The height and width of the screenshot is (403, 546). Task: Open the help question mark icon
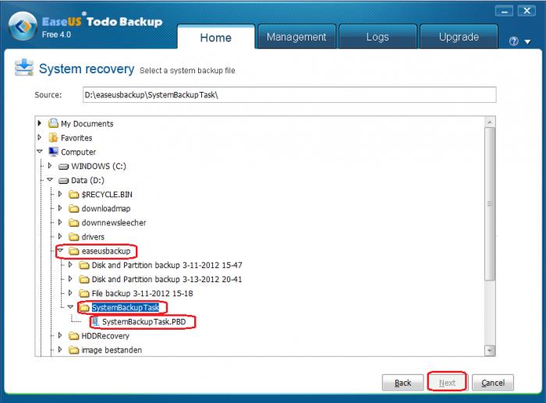513,41
